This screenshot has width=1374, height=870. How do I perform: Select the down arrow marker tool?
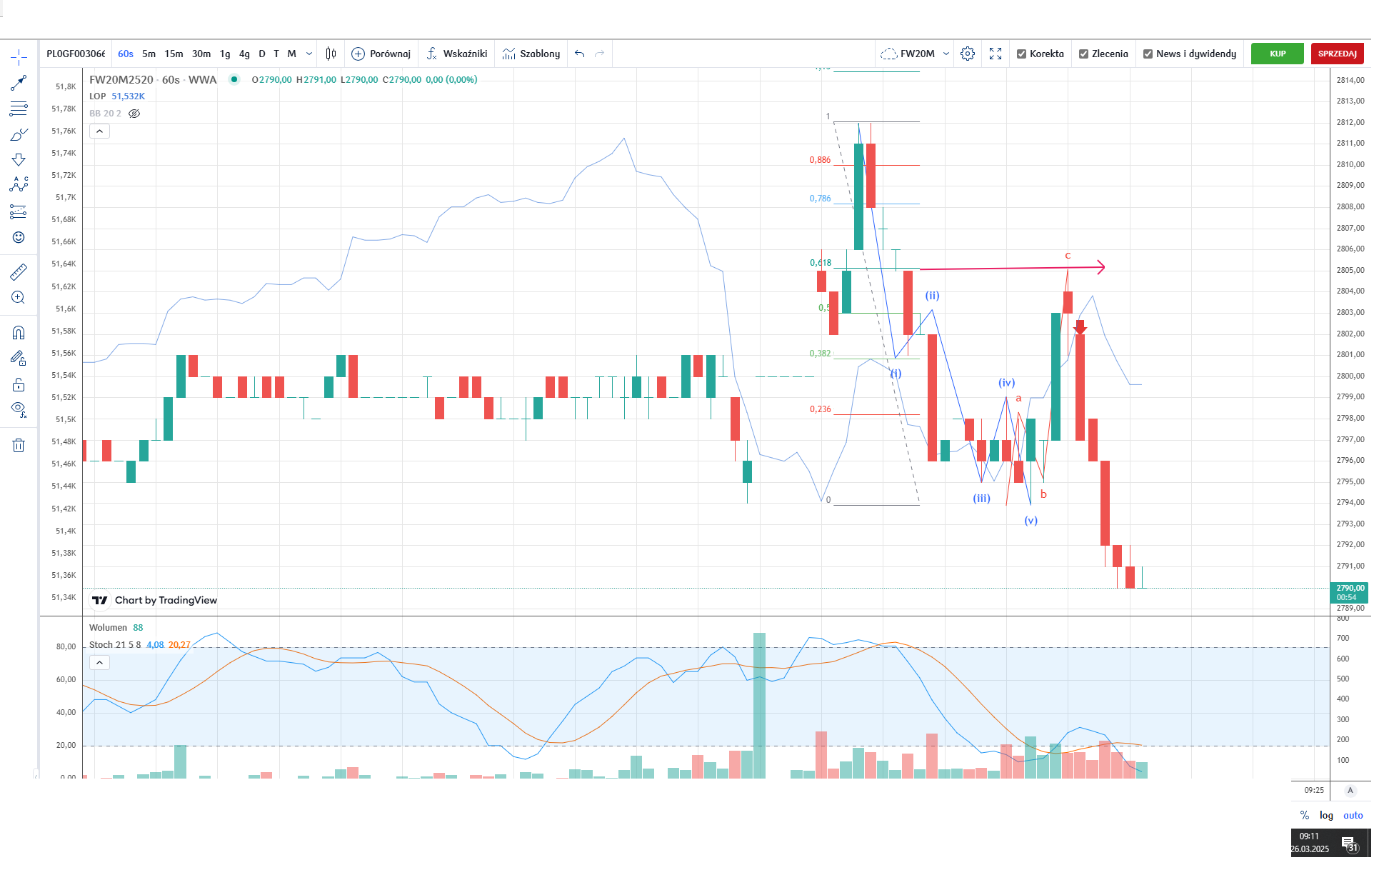pos(19,160)
